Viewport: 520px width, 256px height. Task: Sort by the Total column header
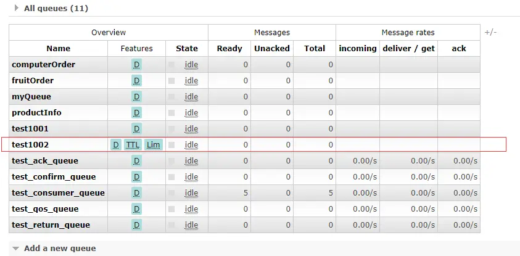[315, 48]
